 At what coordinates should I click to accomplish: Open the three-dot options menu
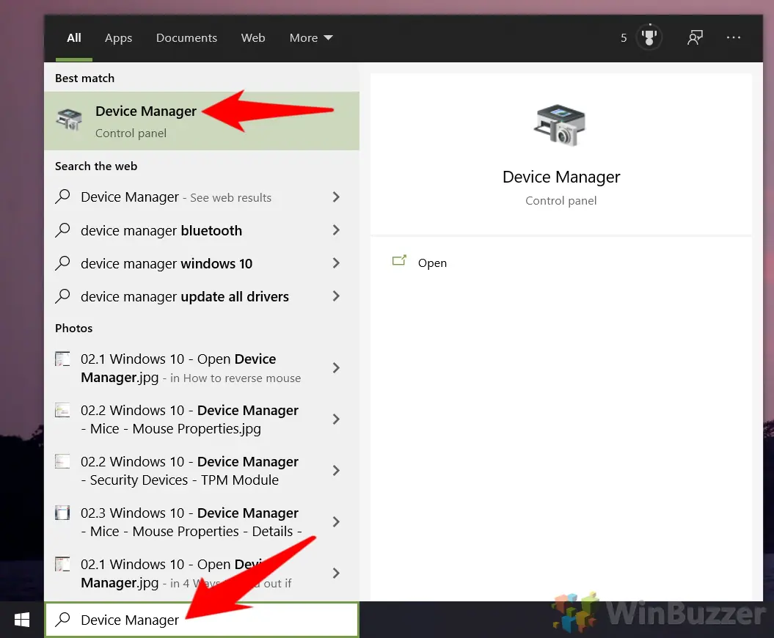[734, 37]
